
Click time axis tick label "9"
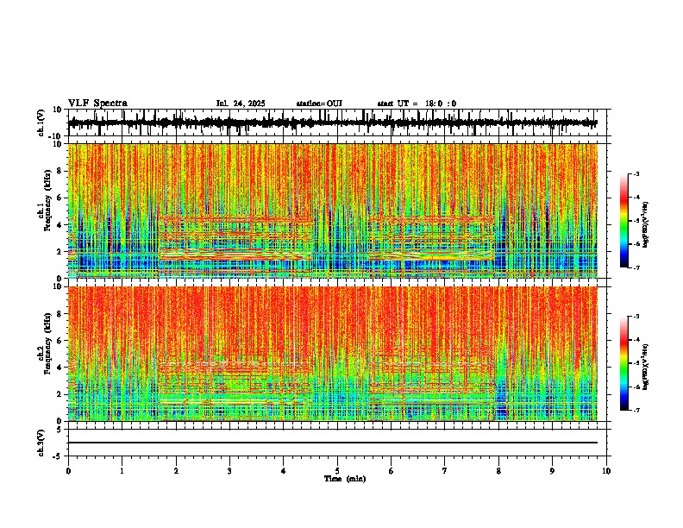tap(552, 471)
